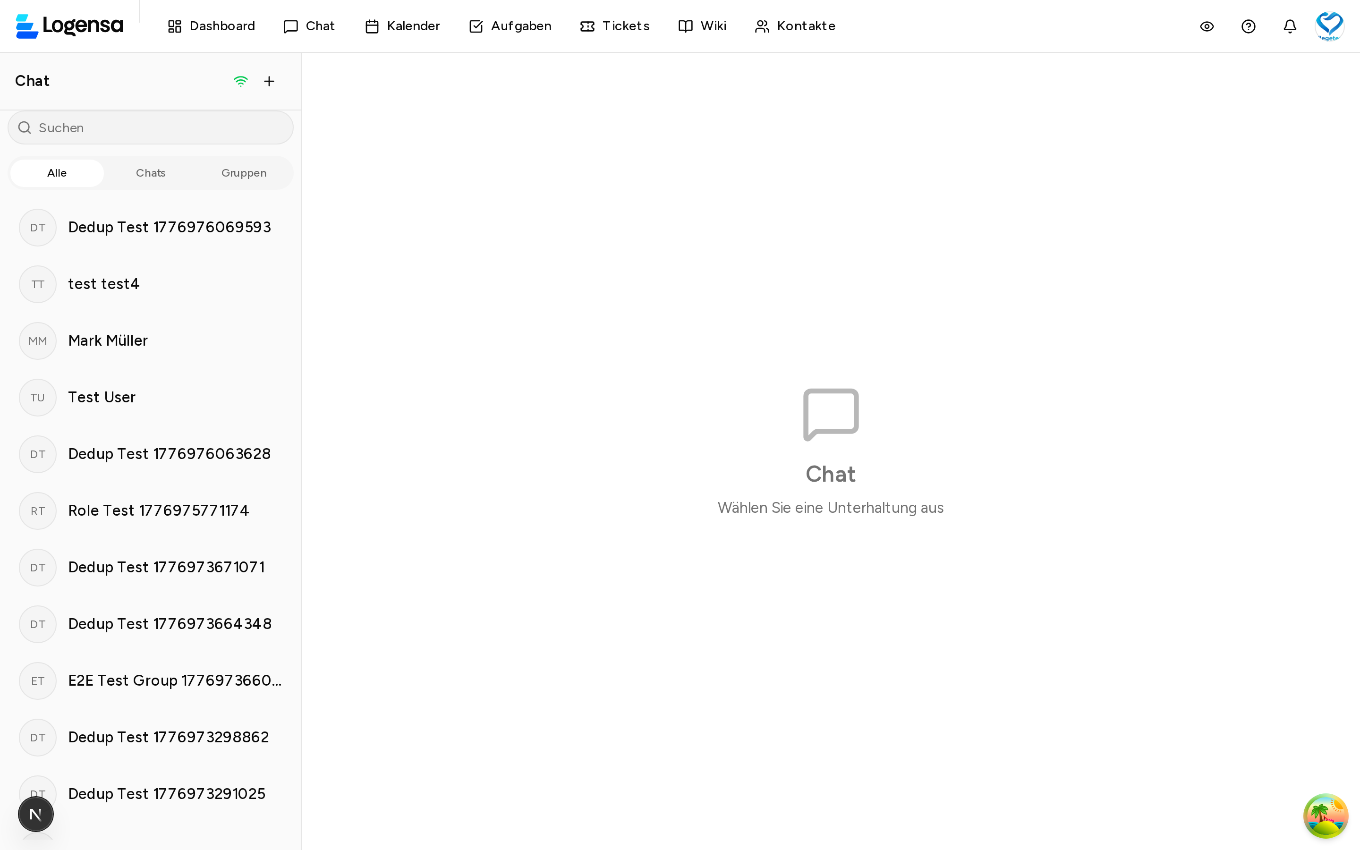Open the Aufgaben menu item
This screenshot has height=850, width=1360.
pyautogui.click(x=509, y=26)
